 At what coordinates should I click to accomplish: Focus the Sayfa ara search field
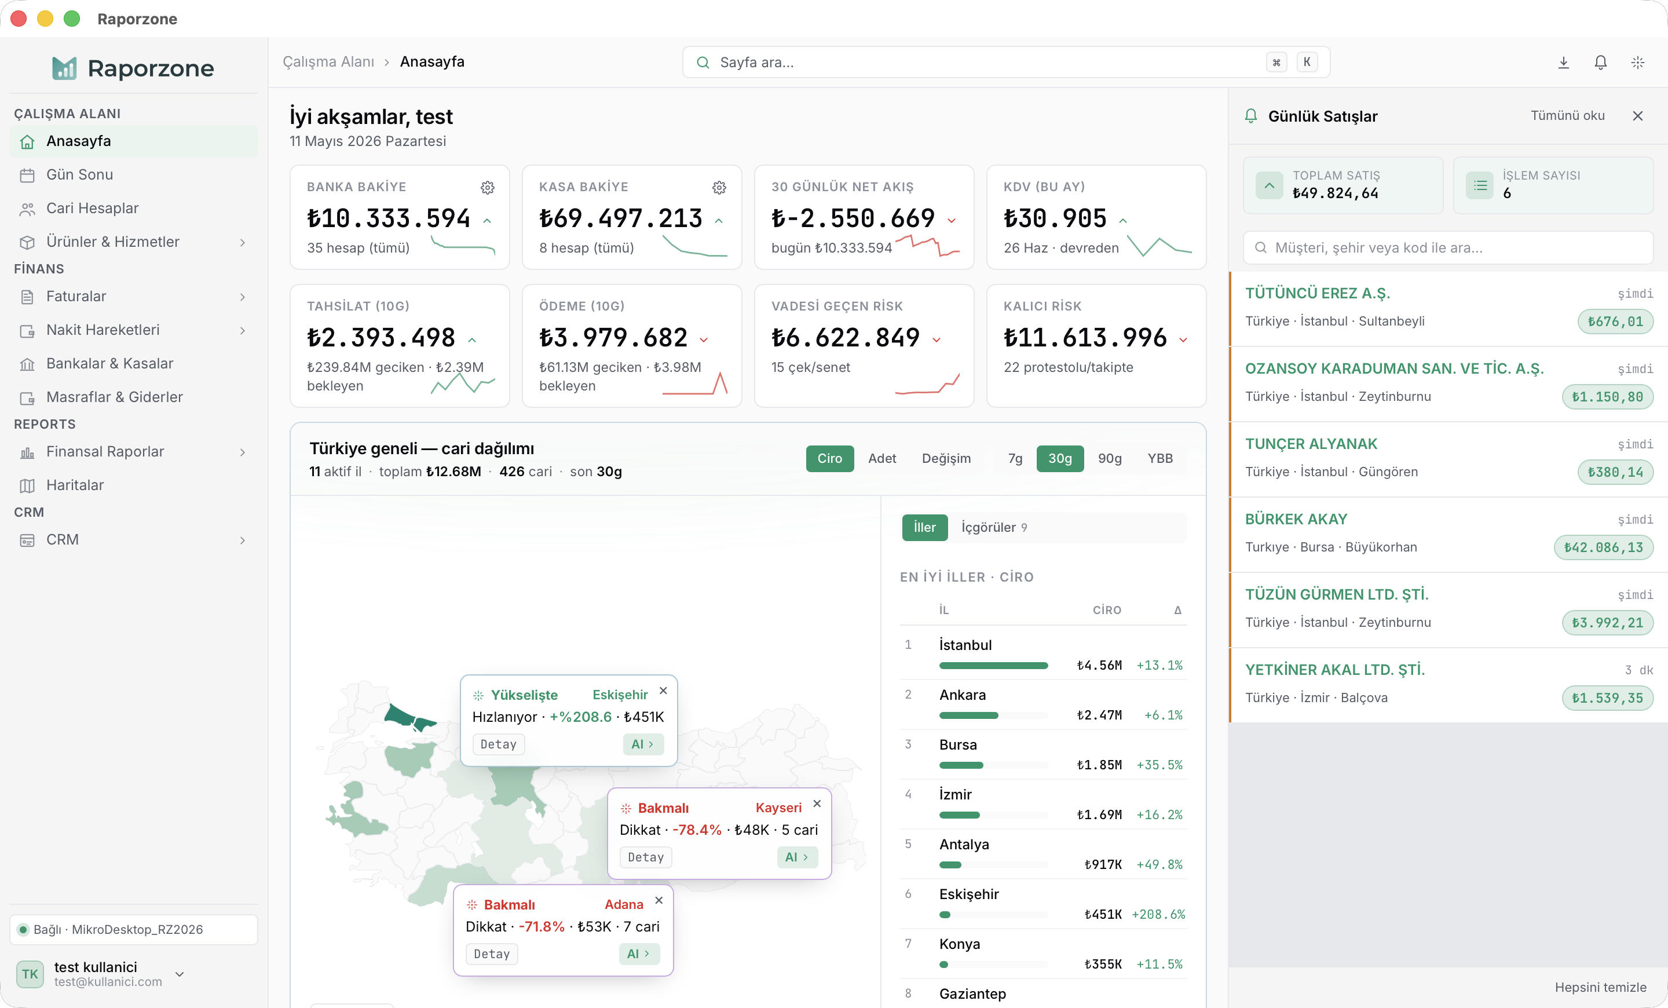tap(1006, 63)
